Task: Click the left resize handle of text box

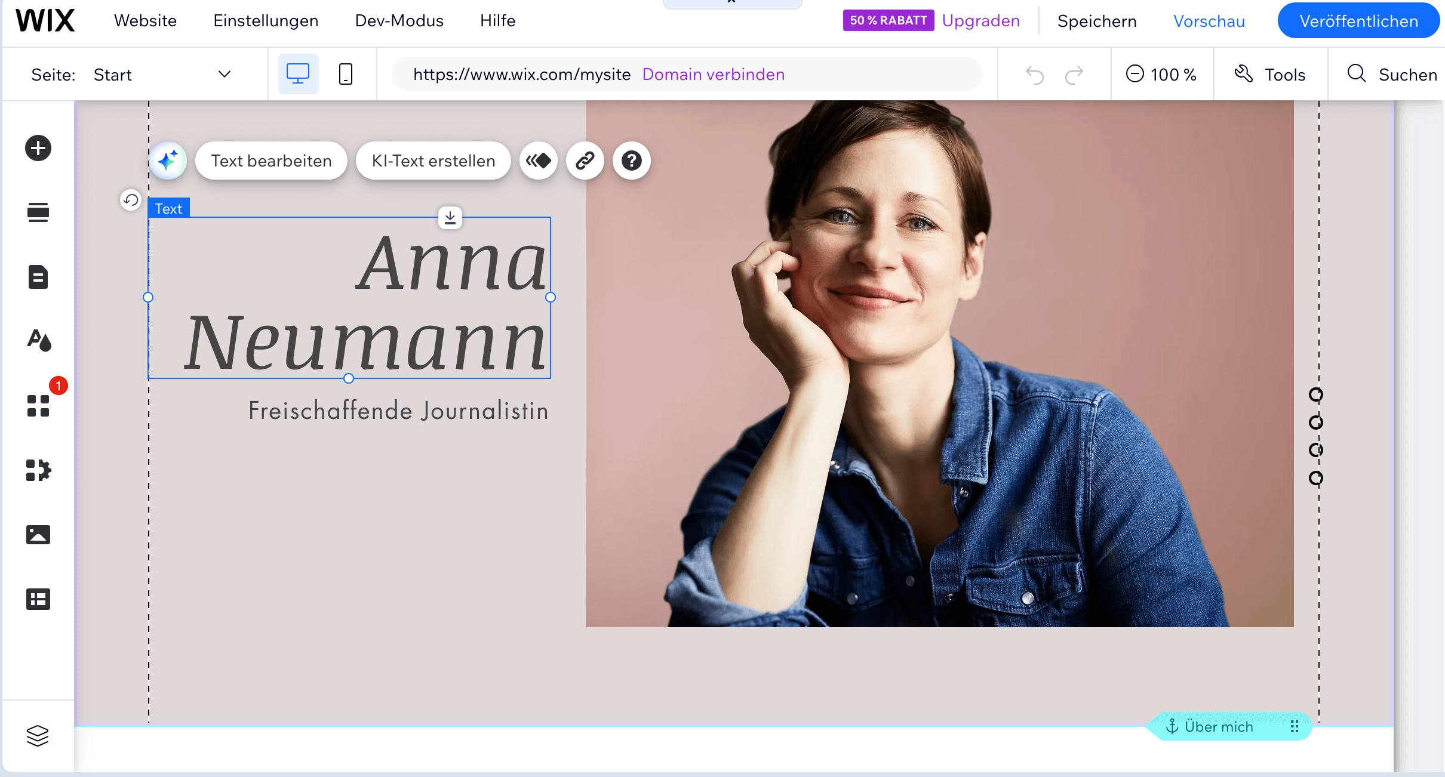Action: point(149,297)
